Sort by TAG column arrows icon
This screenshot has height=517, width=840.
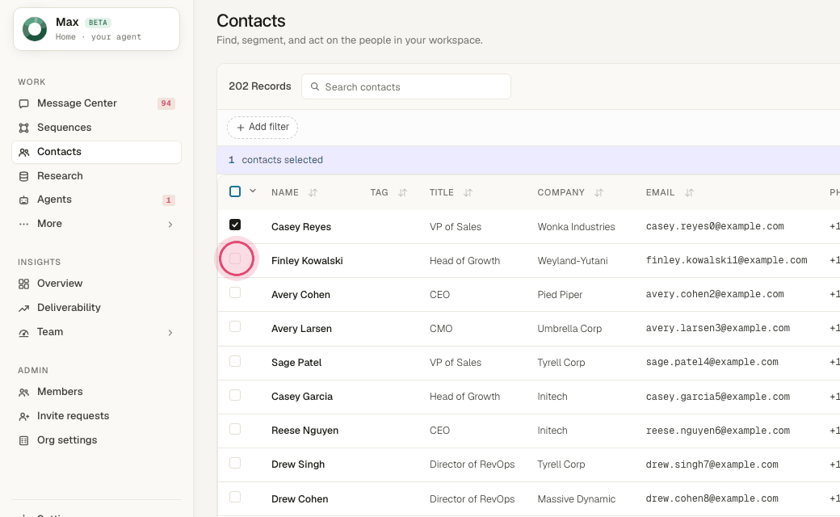click(402, 192)
